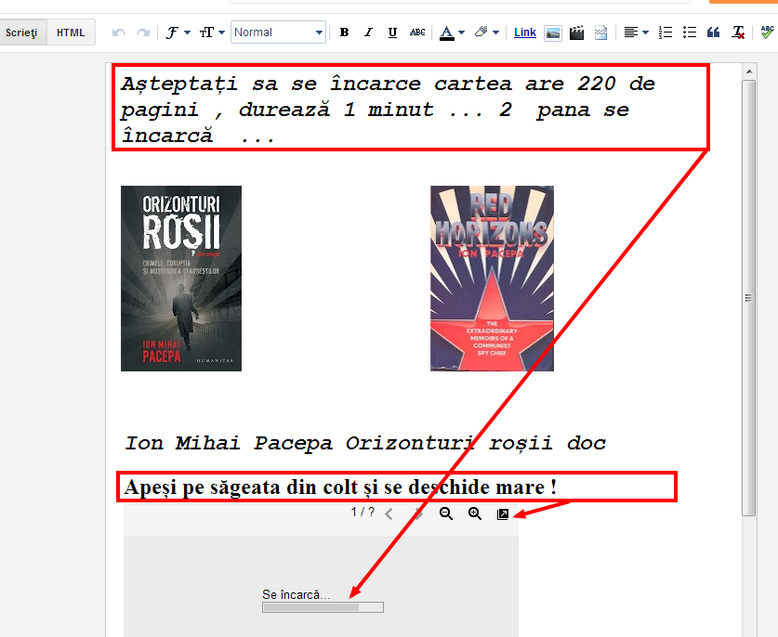Image resolution: width=778 pixels, height=637 pixels.
Task: Click the heading 'Apeși pe săgeata din colt'
Action: point(242,487)
